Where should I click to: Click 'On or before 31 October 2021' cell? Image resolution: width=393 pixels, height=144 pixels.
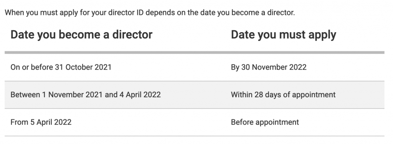(x=61, y=67)
